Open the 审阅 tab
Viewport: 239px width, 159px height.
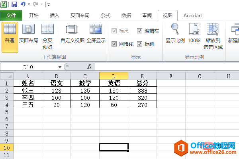point(147,16)
